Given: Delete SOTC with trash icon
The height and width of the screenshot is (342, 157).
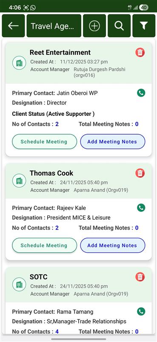Looking at the screenshot, I should 140,277.
